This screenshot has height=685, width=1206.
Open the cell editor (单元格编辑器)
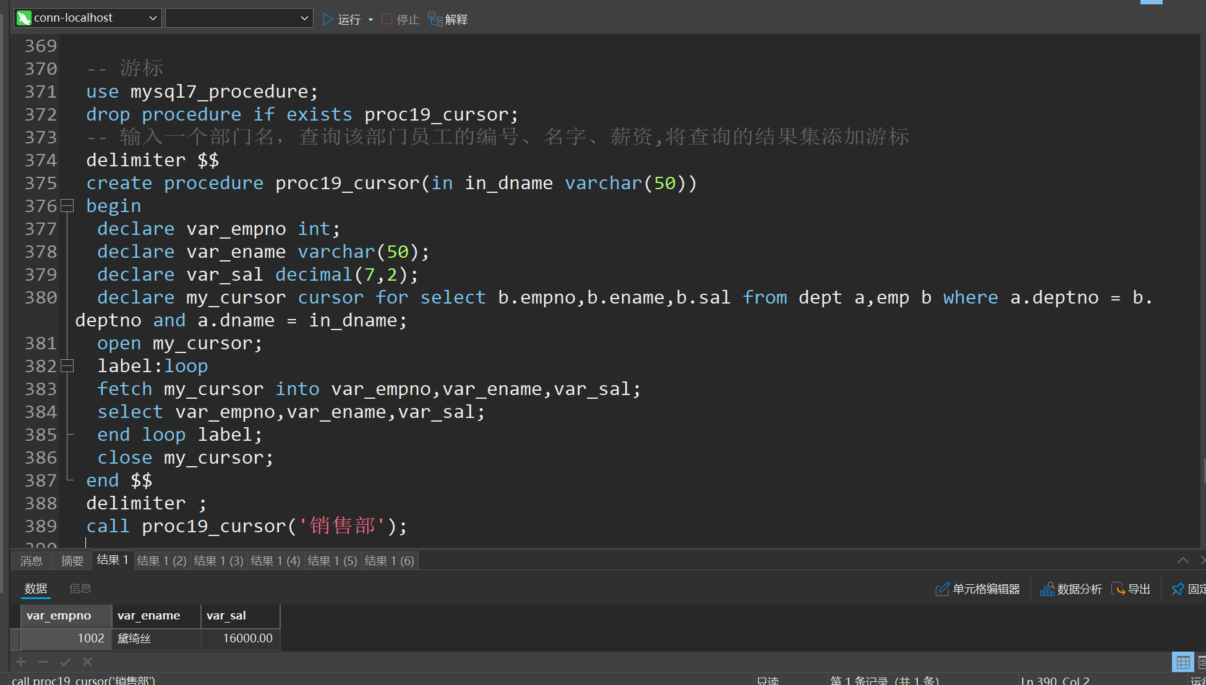pyautogui.click(x=978, y=589)
